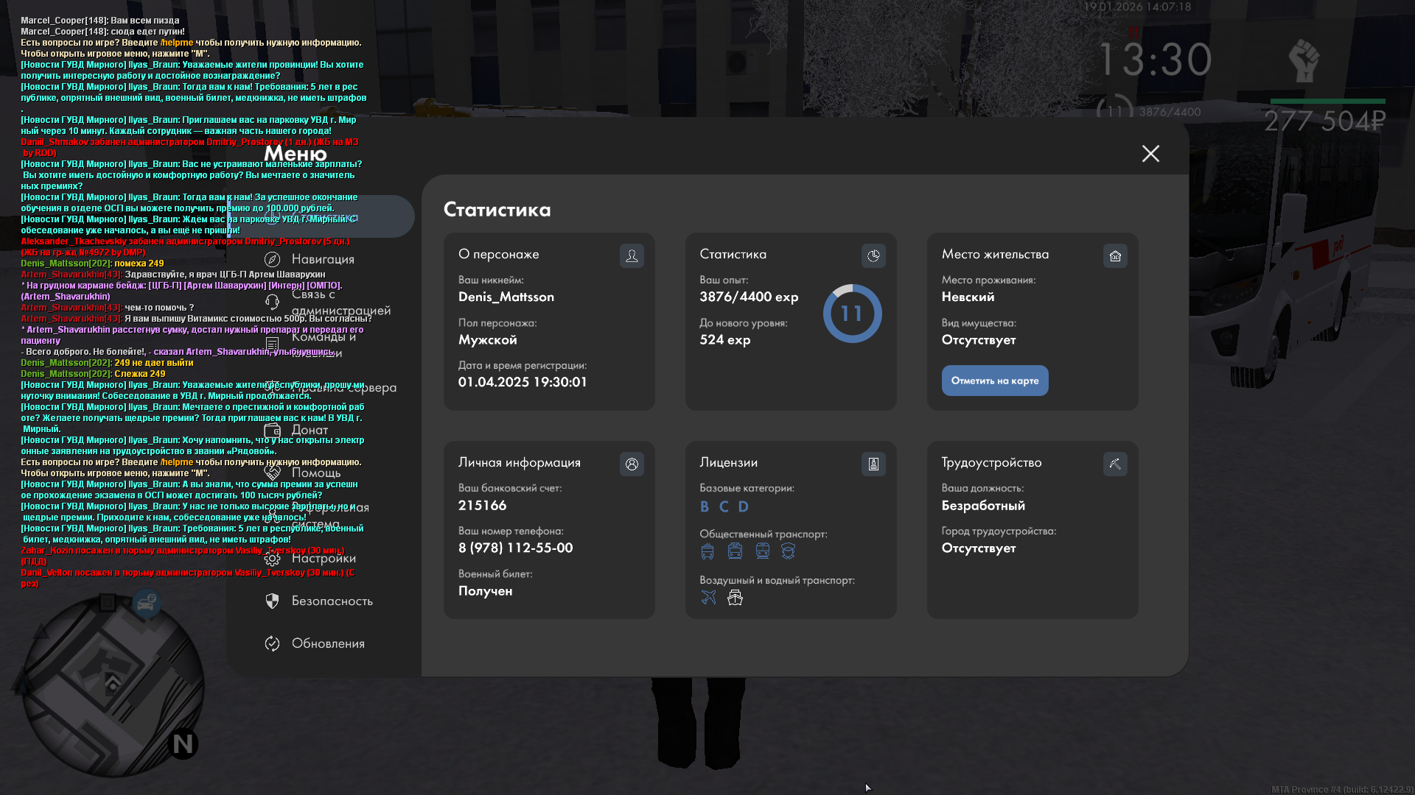The image size is (1415, 795).
Task: Click the category D license letter
Action: [743, 506]
